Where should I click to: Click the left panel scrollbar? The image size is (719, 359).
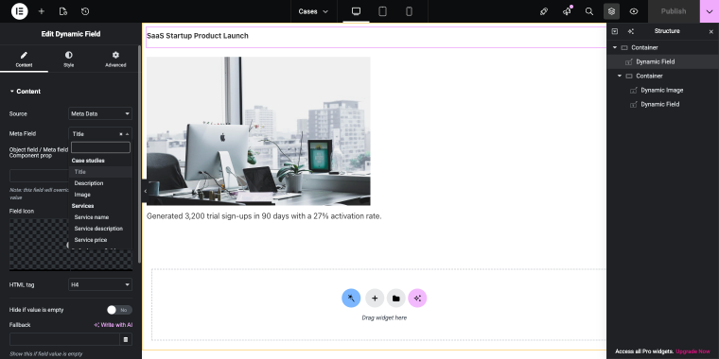point(139,153)
